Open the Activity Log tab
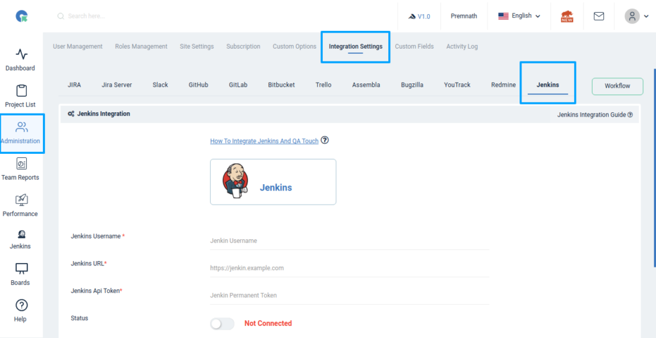Image resolution: width=656 pixels, height=338 pixels. point(462,46)
